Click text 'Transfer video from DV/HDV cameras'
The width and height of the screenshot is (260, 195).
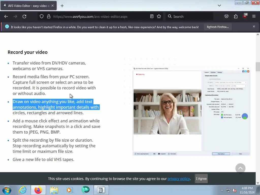[49, 63]
